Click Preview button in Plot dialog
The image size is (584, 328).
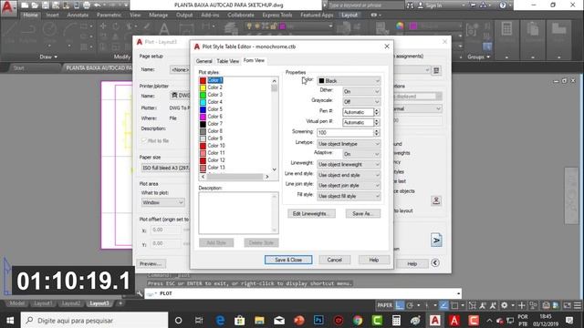151,263
